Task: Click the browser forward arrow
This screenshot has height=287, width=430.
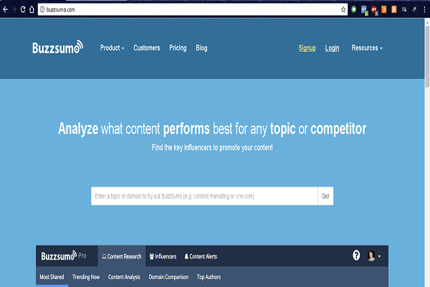Action: [14, 9]
